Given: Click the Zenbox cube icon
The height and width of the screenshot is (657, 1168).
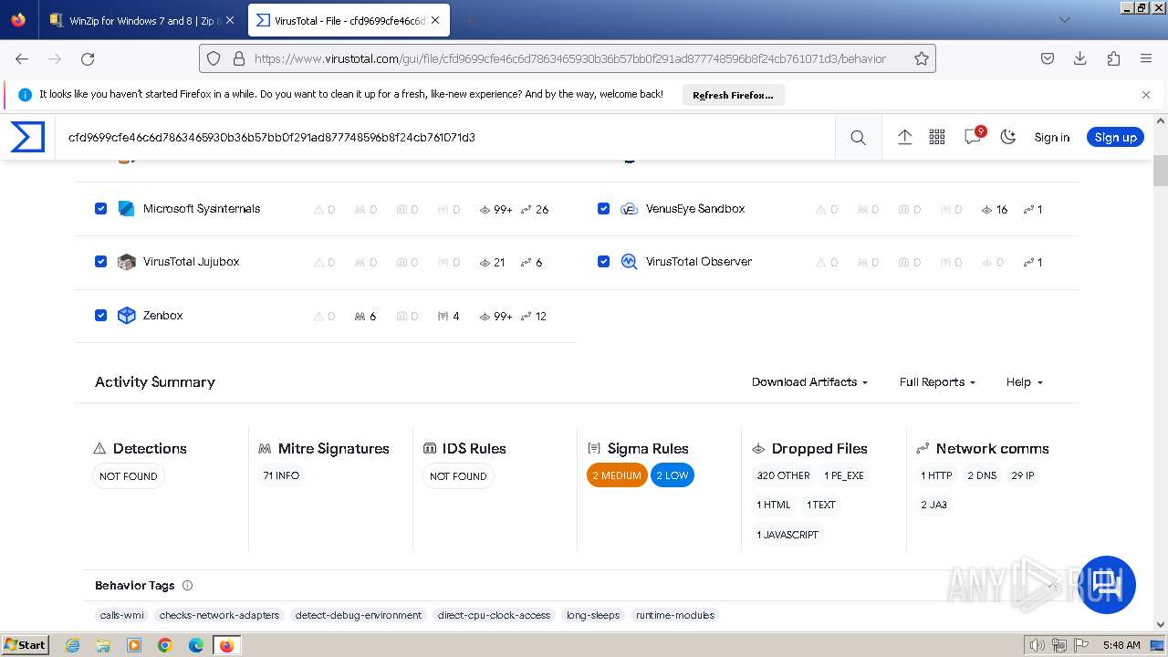Looking at the screenshot, I should (127, 316).
